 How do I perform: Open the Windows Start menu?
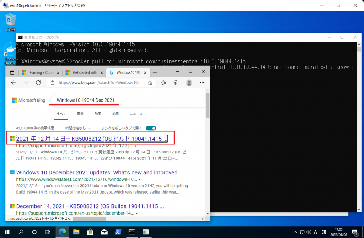pos(7,232)
